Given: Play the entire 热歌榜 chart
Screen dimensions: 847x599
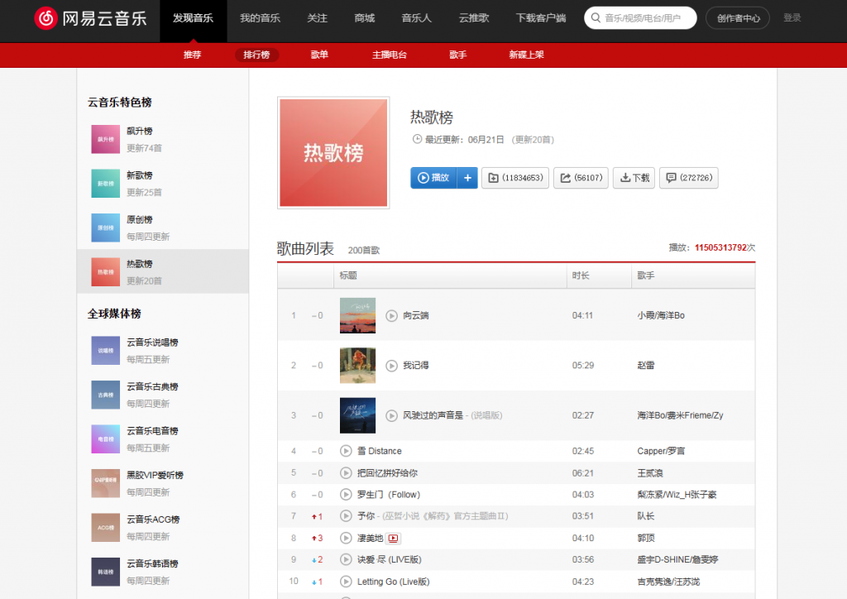Looking at the screenshot, I should coord(433,178).
